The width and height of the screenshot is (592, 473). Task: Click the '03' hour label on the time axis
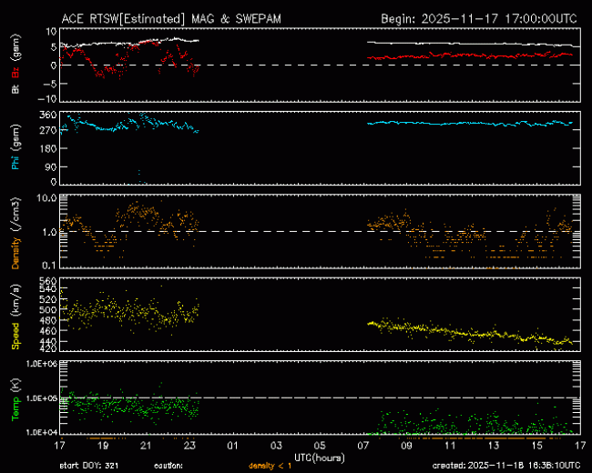[x=276, y=446]
